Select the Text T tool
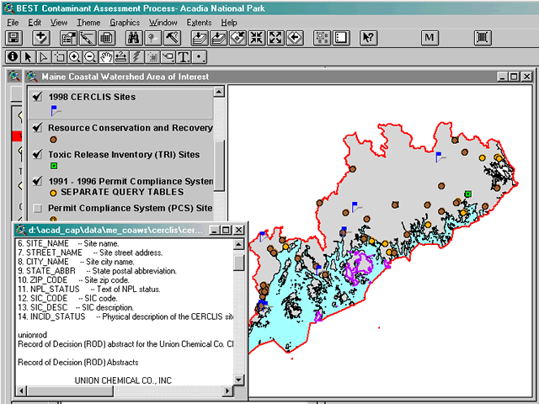 pyautogui.click(x=184, y=56)
